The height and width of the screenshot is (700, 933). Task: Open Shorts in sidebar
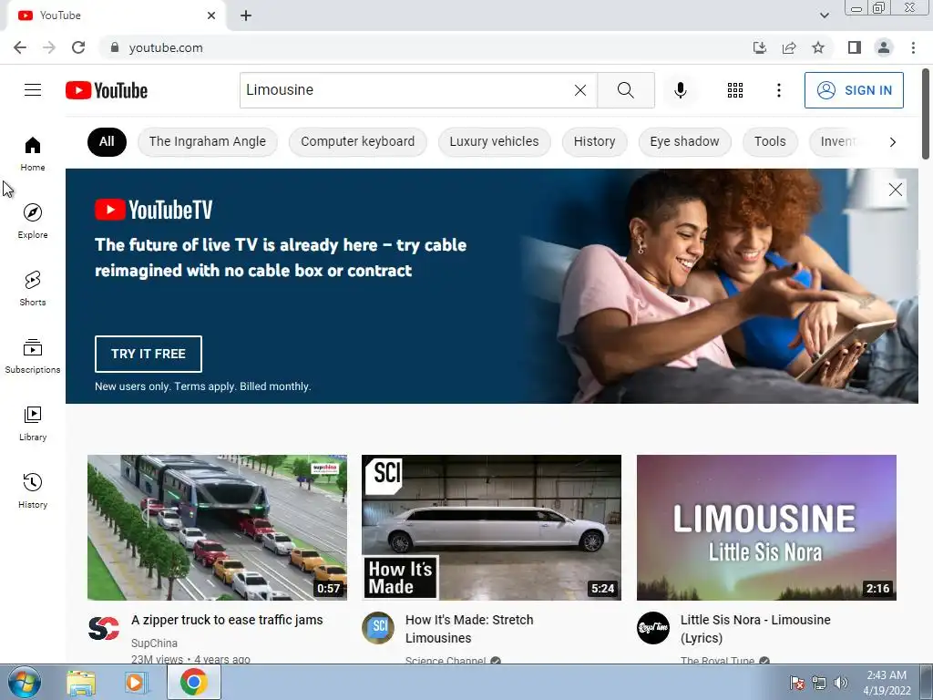(33, 288)
